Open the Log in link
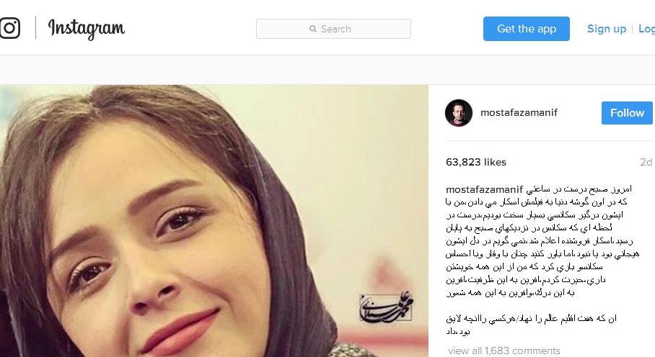The width and height of the screenshot is (655, 357). pos(646,29)
